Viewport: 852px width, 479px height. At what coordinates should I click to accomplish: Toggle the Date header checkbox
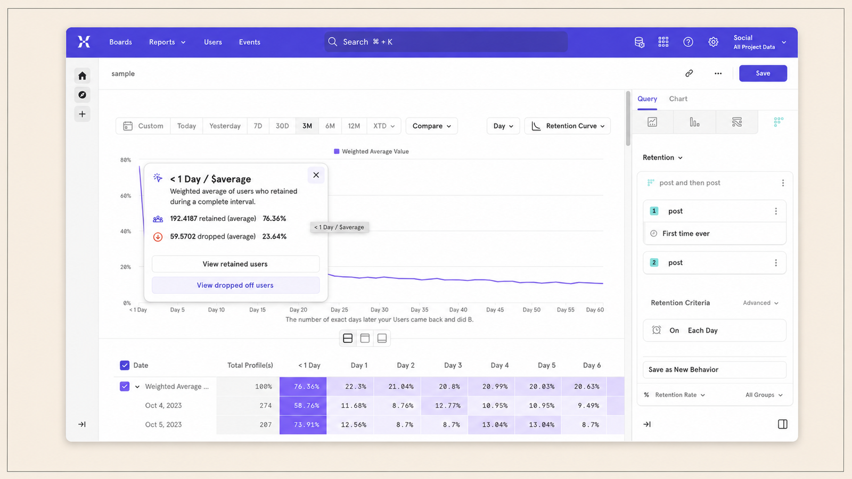[125, 365]
